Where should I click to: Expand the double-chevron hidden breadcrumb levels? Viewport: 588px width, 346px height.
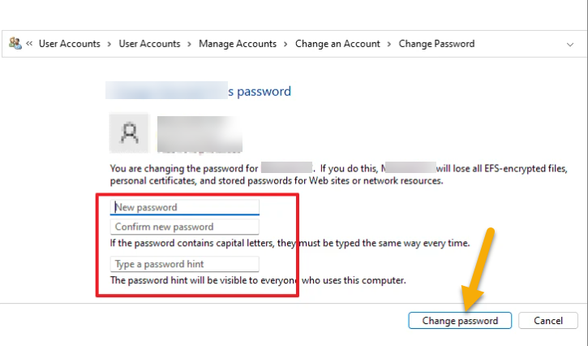point(29,44)
